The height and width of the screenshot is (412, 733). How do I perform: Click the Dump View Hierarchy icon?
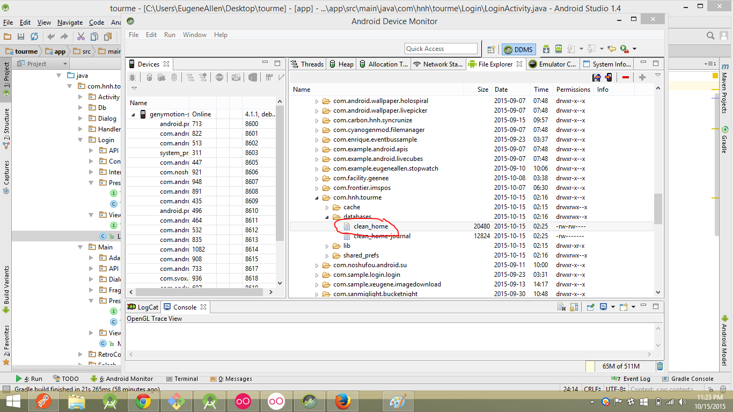tap(253, 77)
